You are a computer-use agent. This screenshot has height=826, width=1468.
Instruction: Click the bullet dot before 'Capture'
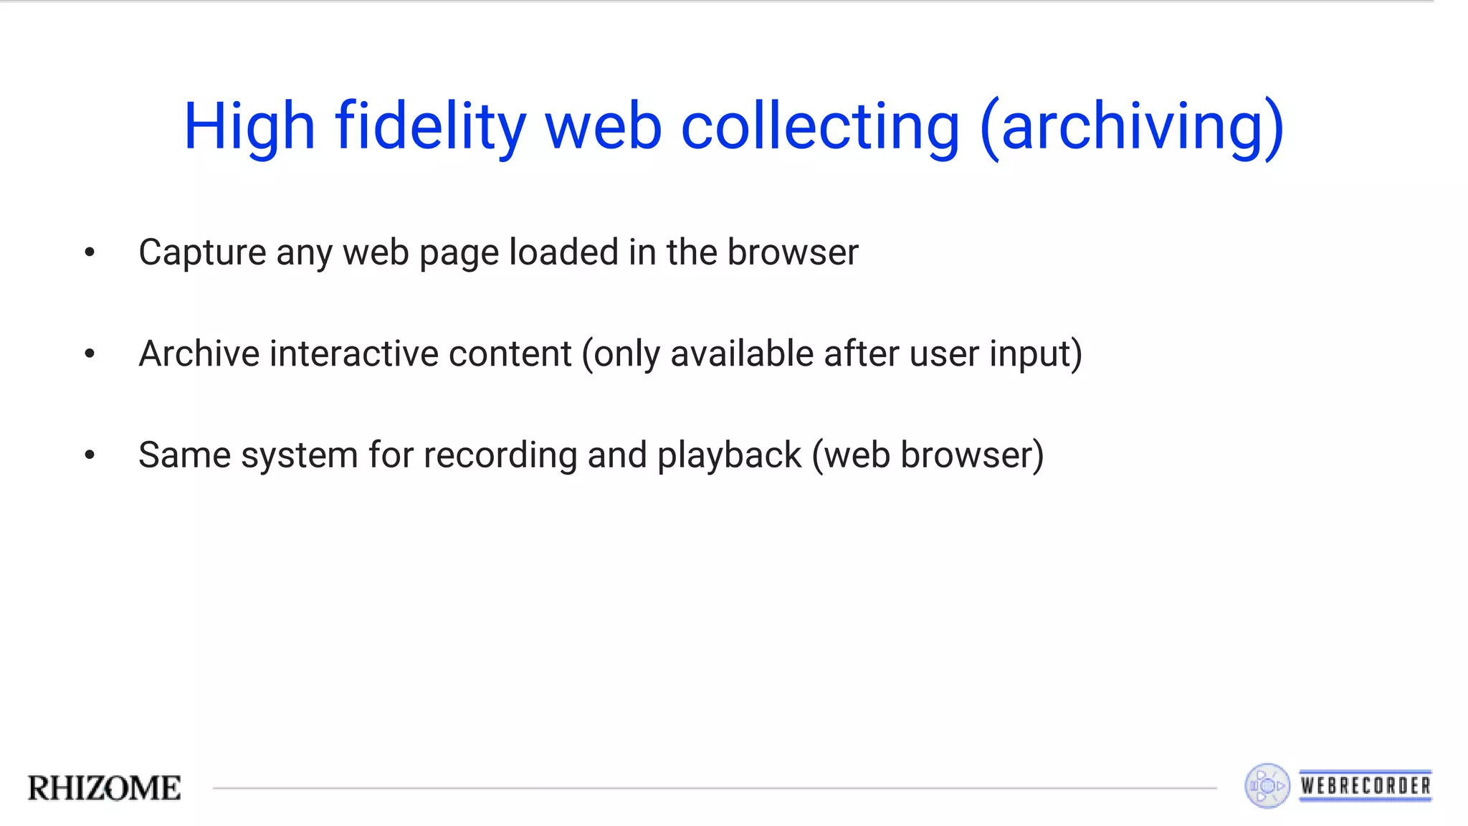click(90, 252)
